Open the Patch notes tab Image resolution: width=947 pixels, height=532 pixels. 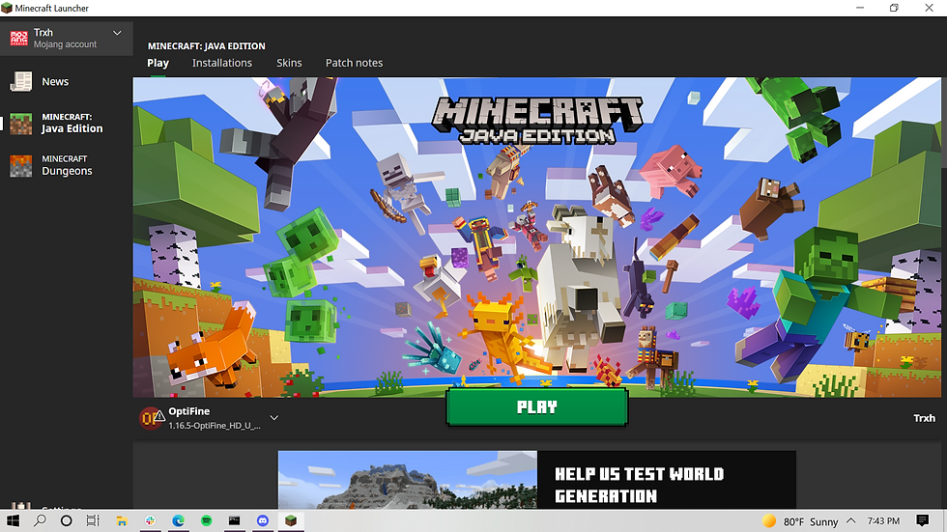click(354, 63)
